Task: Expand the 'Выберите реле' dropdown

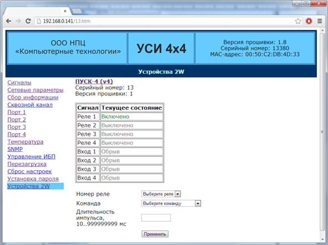Action: (161, 194)
